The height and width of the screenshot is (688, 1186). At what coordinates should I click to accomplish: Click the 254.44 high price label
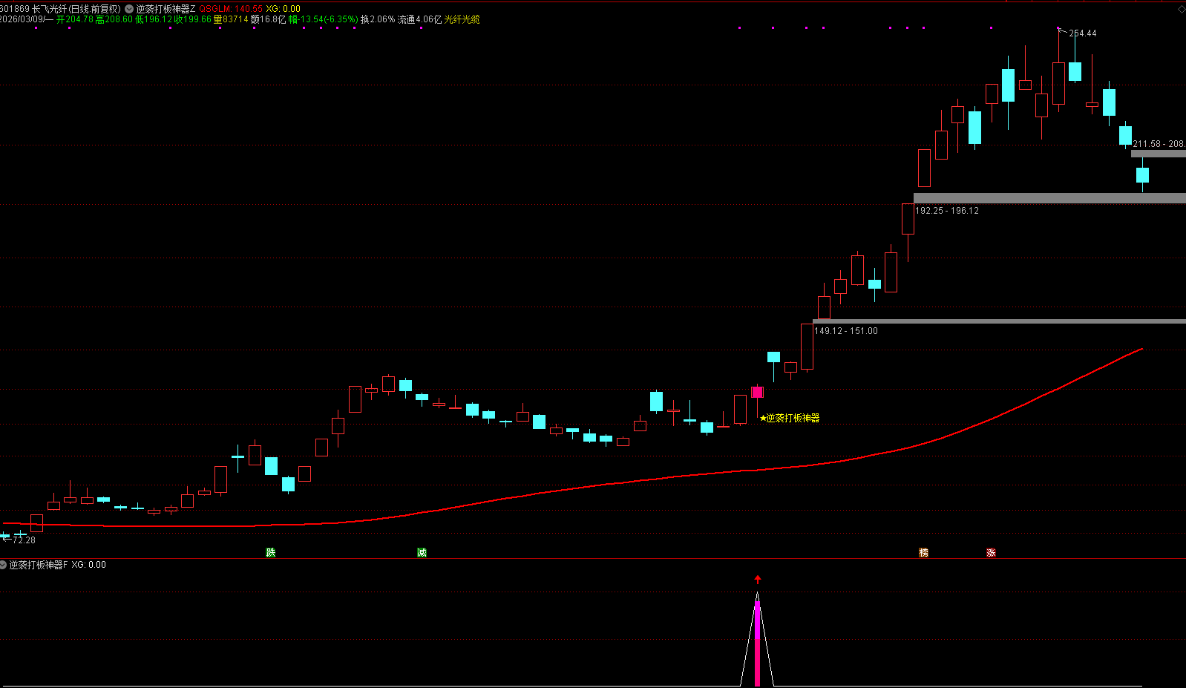(1082, 33)
